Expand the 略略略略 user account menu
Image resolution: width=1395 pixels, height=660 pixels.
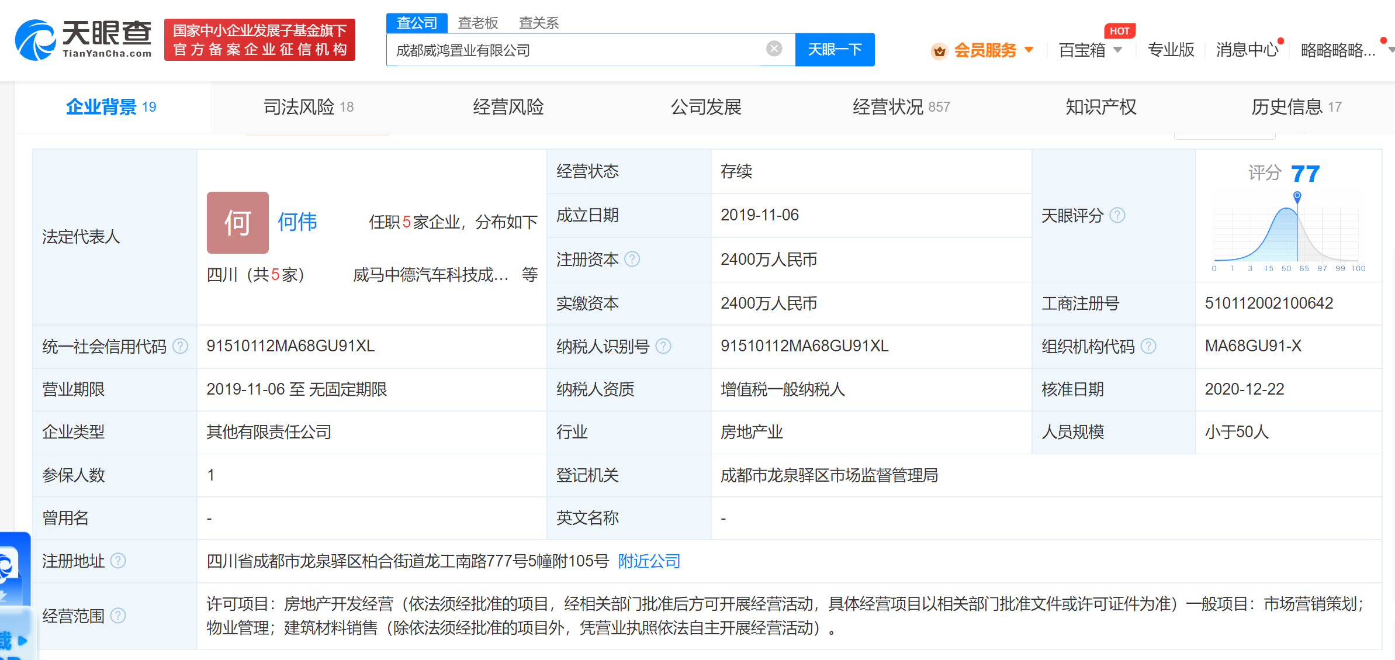coord(1346,50)
